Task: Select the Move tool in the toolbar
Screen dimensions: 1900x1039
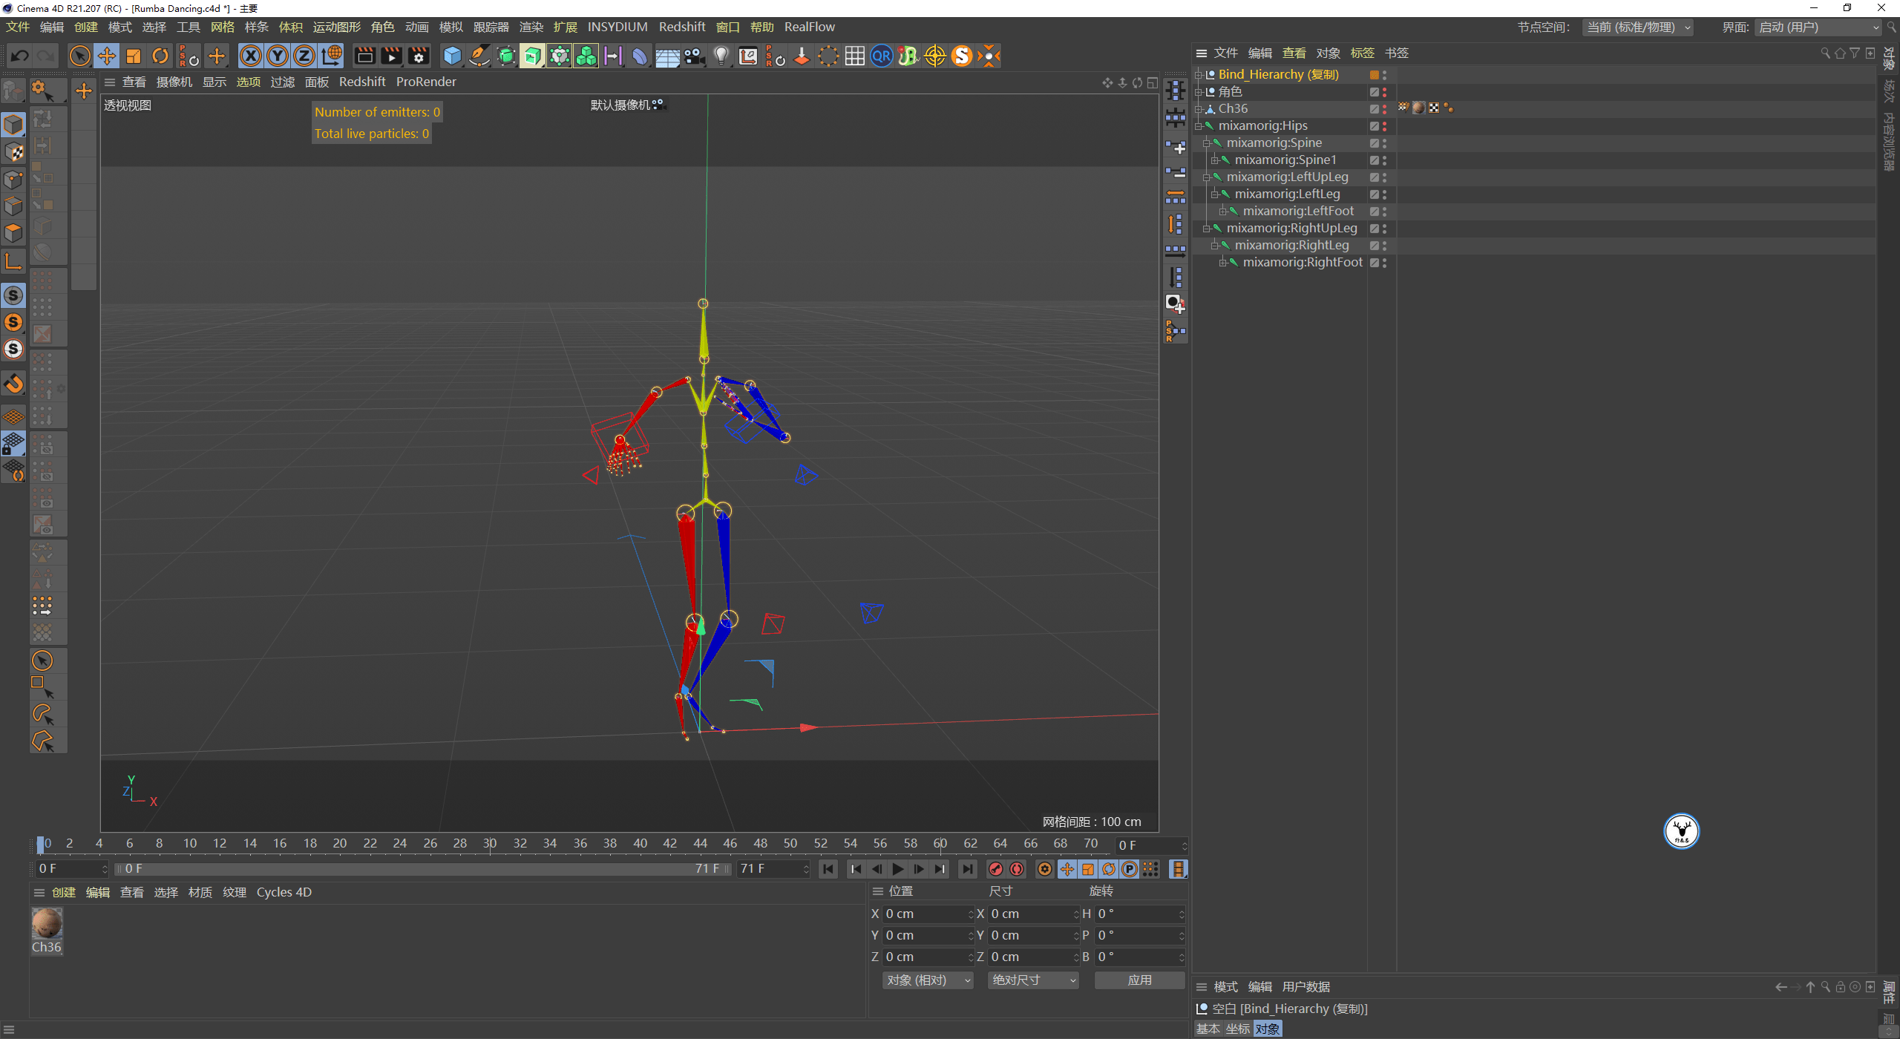Action: (106, 56)
